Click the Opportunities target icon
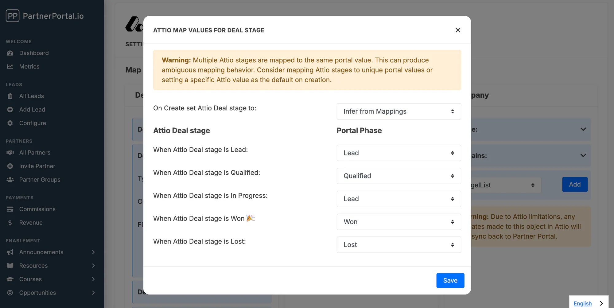The image size is (614, 308). [x=10, y=293]
